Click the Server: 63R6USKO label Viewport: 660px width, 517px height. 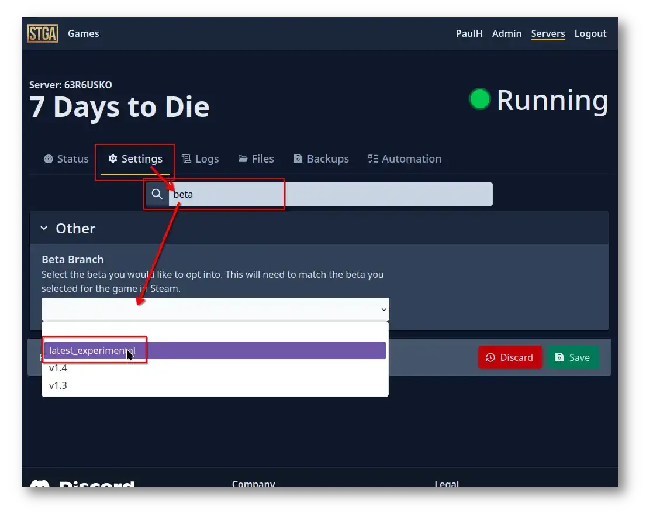click(x=70, y=85)
